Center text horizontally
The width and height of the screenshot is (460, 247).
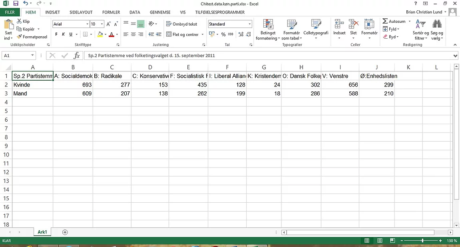pyautogui.click(x=133, y=34)
